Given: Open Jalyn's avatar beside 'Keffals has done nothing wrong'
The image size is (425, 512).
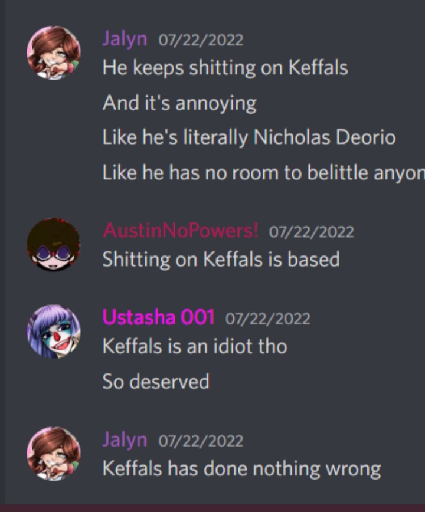Looking at the screenshot, I should pos(54,454).
